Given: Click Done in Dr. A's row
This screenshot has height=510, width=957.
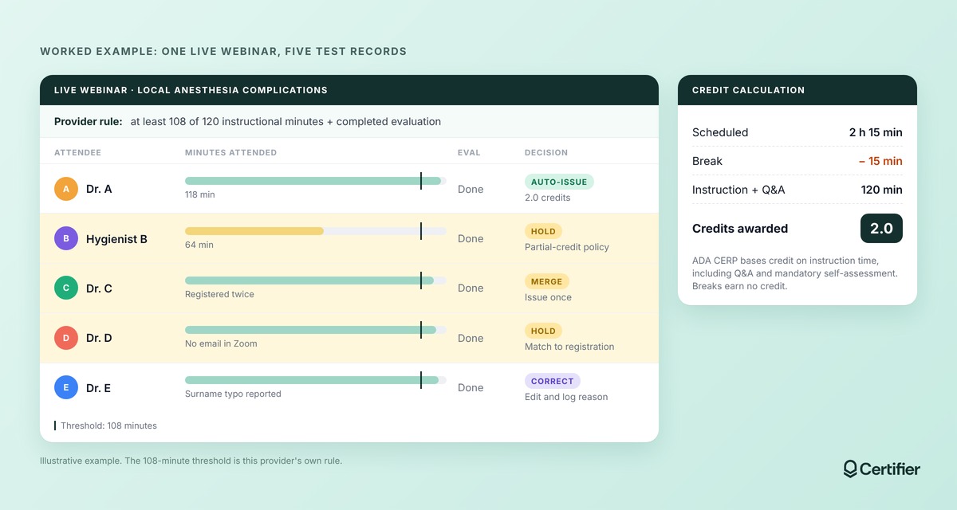Looking at the screenshot, I should coord(471,189).
